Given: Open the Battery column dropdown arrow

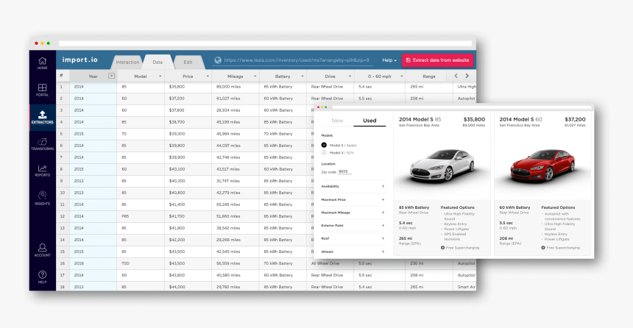Looking at the screenshot, I should point(303,76).
